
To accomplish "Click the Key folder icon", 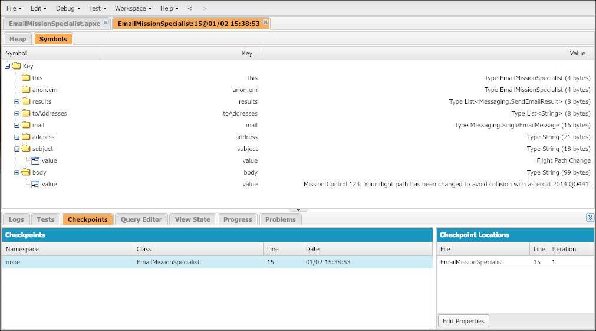I will pos(17,66).
